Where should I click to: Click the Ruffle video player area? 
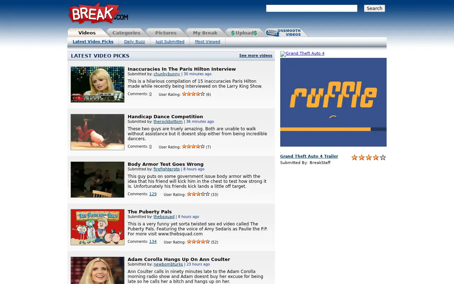pyautogui.click(x=333, y=102)
